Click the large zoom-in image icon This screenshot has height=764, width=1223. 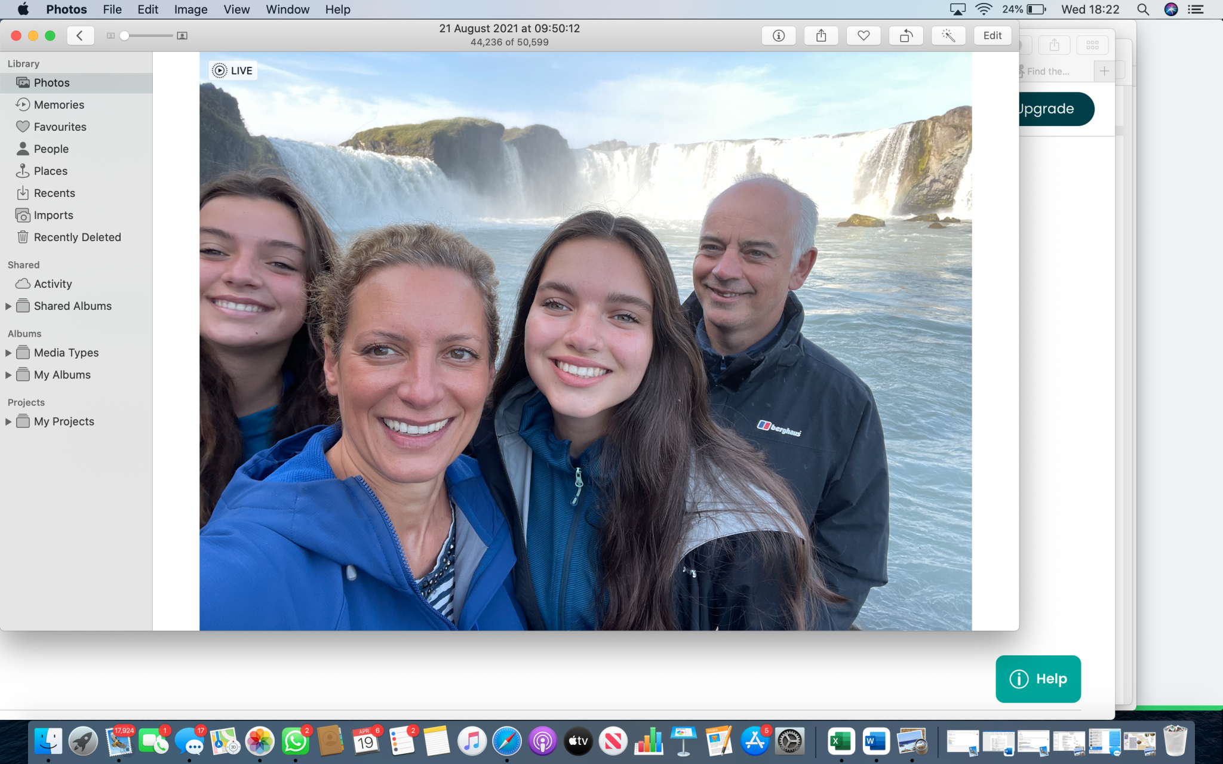182,36
